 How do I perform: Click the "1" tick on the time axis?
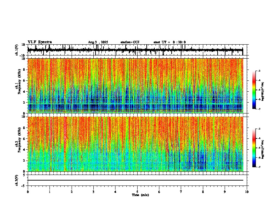coord(49,192)
